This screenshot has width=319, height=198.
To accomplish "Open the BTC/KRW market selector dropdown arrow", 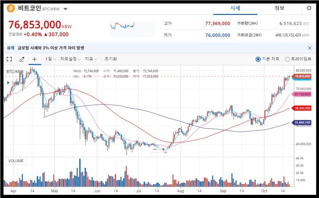I will pos(65,9).
